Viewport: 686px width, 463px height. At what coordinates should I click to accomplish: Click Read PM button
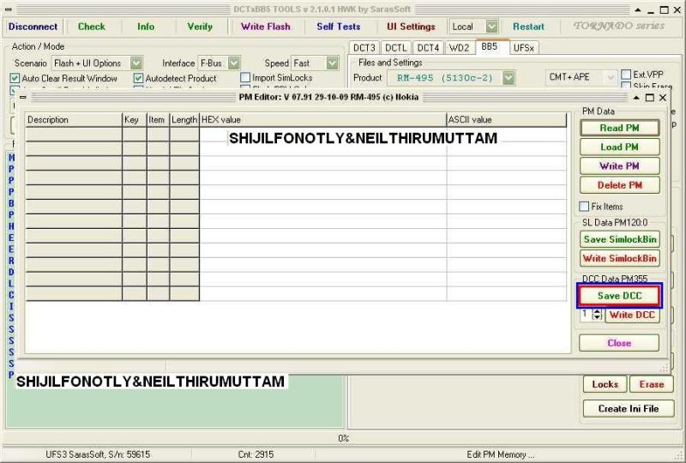click(619, 128)
